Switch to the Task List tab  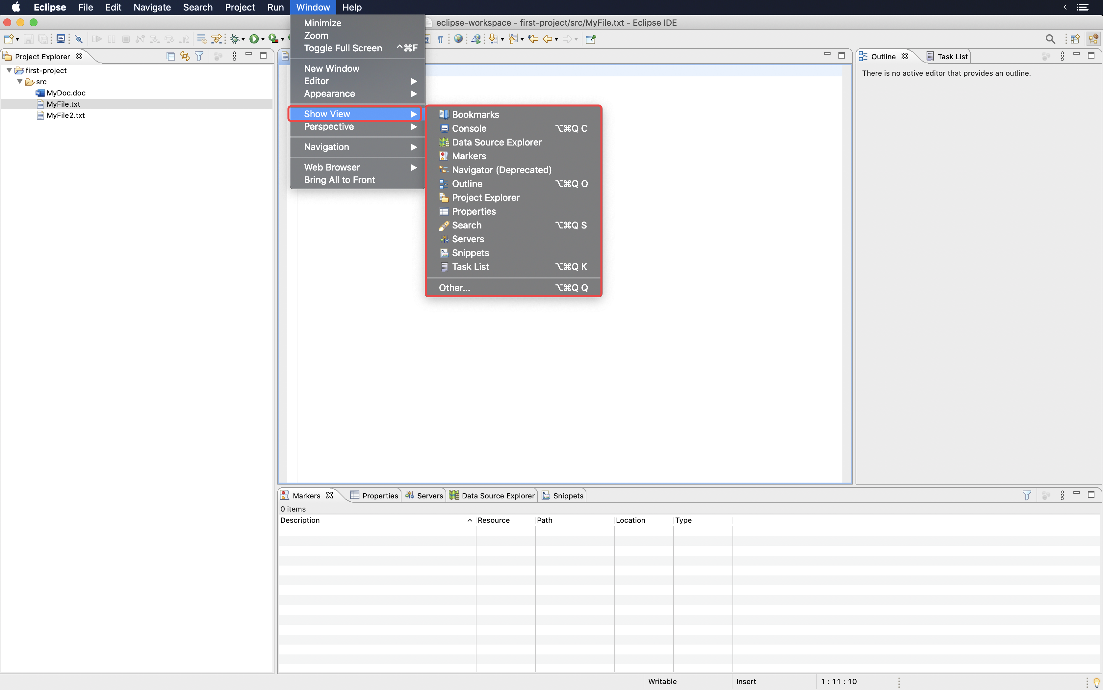click(x=947, y=56)
